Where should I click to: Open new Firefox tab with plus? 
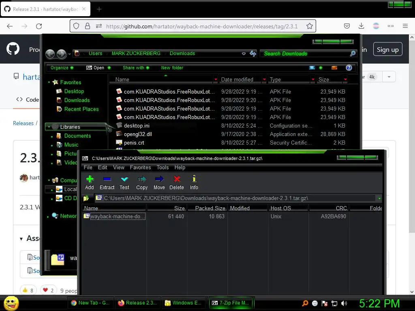click(x=99, y=9)
